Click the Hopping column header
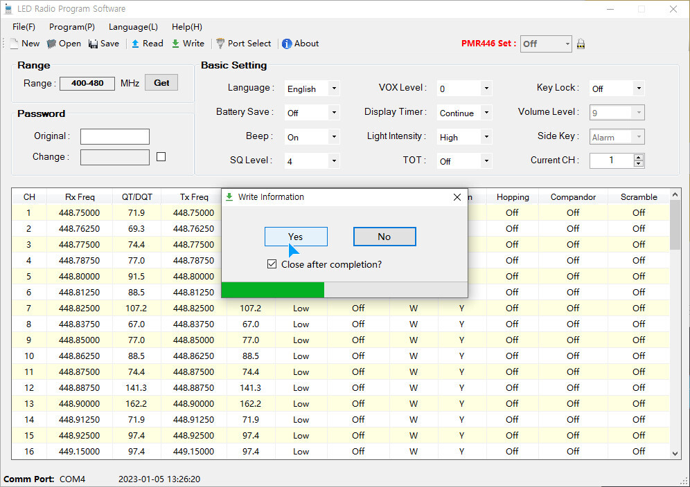Viewport: 690px width, 487px height. point(513,197)
